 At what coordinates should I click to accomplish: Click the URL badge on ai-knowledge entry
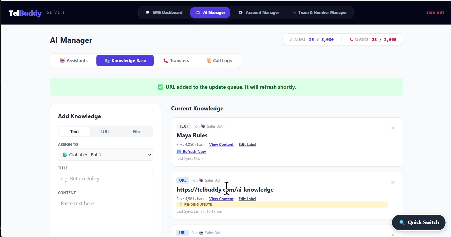tap(183, 180)
